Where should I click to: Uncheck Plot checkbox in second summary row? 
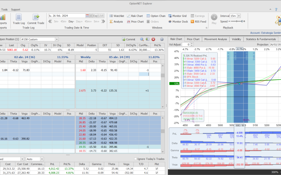[156, 173]
